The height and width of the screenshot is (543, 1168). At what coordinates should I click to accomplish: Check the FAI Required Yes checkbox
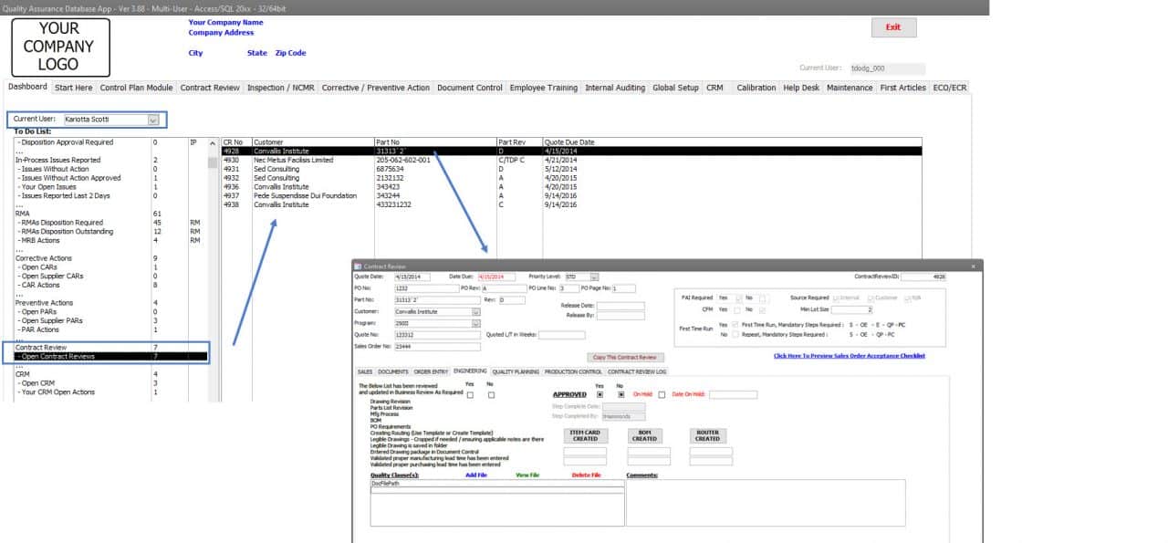point(737,298)
